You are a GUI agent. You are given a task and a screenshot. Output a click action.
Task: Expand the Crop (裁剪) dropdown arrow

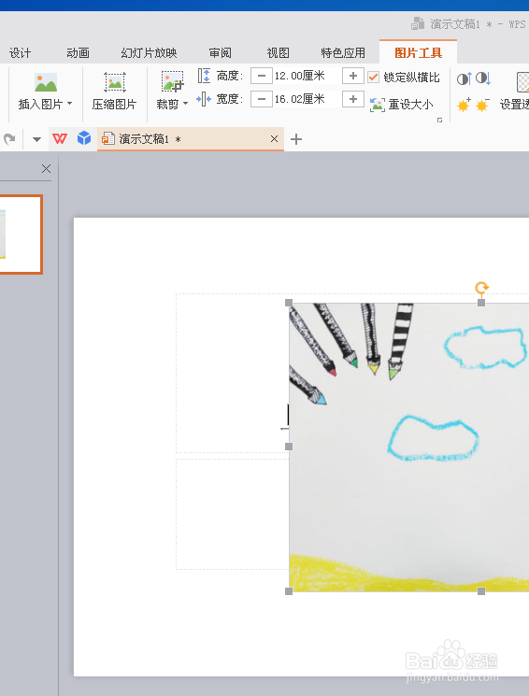point(186,104)
